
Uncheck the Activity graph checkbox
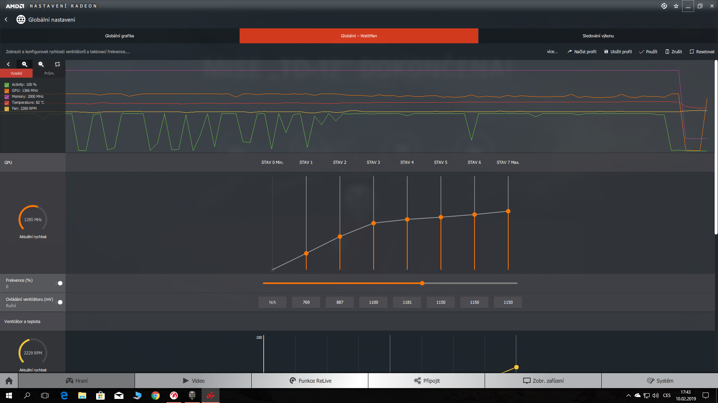point(7,85)
